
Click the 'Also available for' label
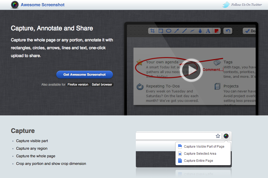pyautogui.click(x=53, y=85)
